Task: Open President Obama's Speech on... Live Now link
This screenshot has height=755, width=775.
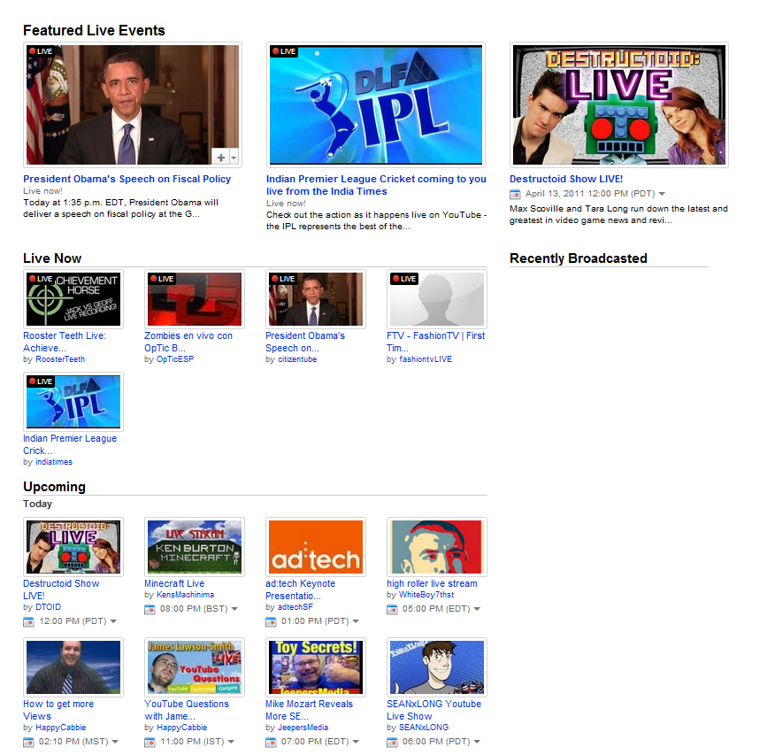Action: pyautogui.click(x=305, y=342)
